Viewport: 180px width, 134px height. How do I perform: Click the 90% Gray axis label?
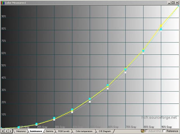pyautogui.click(x=166, y=127)
